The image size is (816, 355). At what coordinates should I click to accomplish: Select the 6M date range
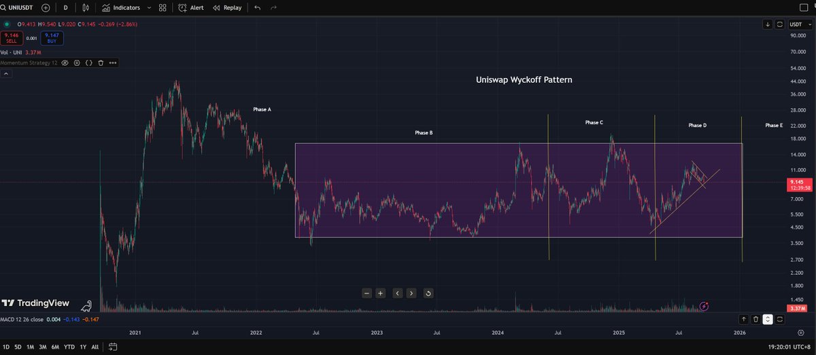coord(55,347)
